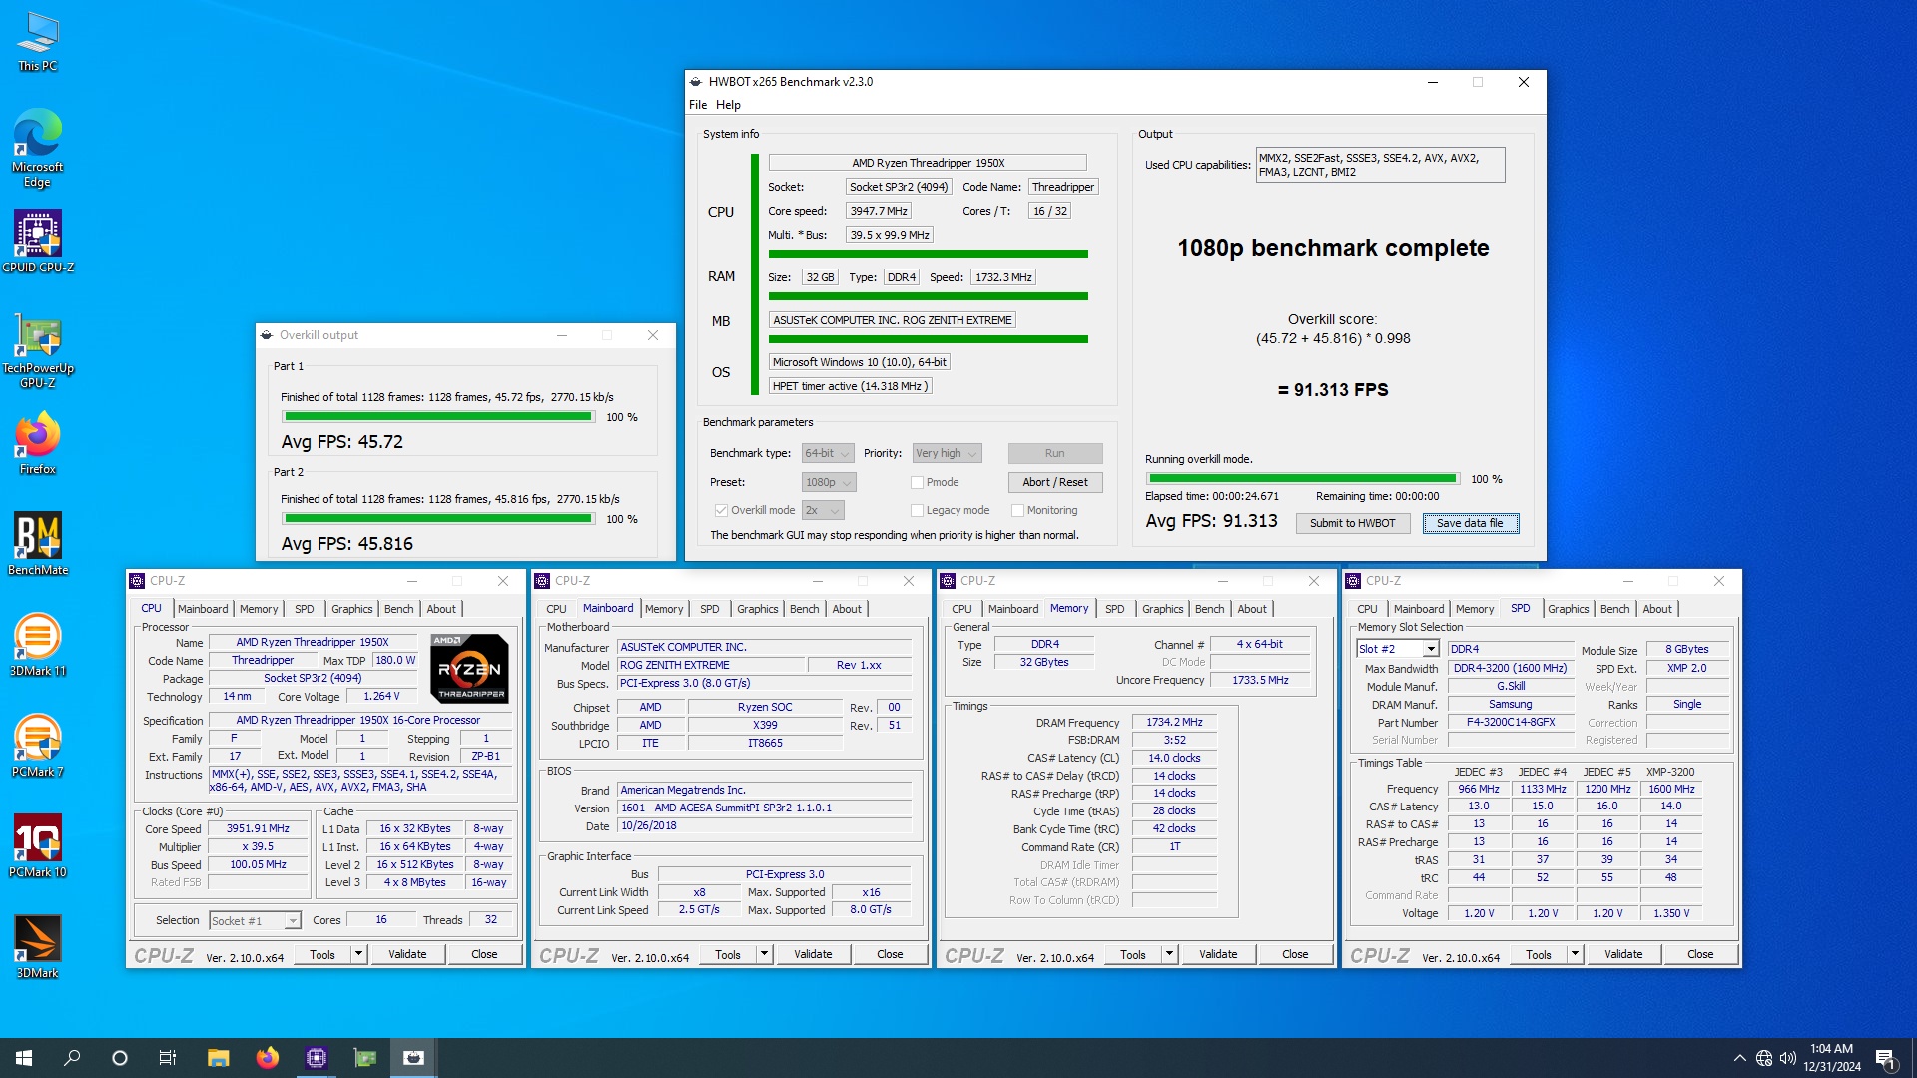Show hidden system tray icons
The height and width of the screenshot is (1078, 1917).
1739,1058
